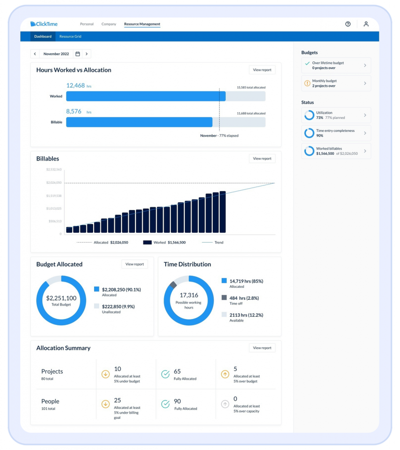Screen dimensions: 400x450
Task: Click the Projects fully allocated checkmark icon
Action: point(165,374)
